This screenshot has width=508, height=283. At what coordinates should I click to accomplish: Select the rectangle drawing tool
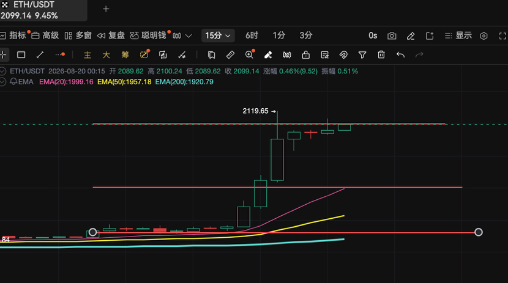21,55
